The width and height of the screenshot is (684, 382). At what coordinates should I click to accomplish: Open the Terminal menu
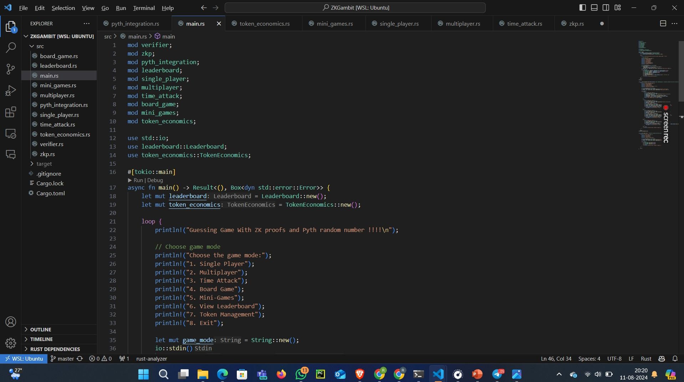pyautogui.click(x=144, y=8)
